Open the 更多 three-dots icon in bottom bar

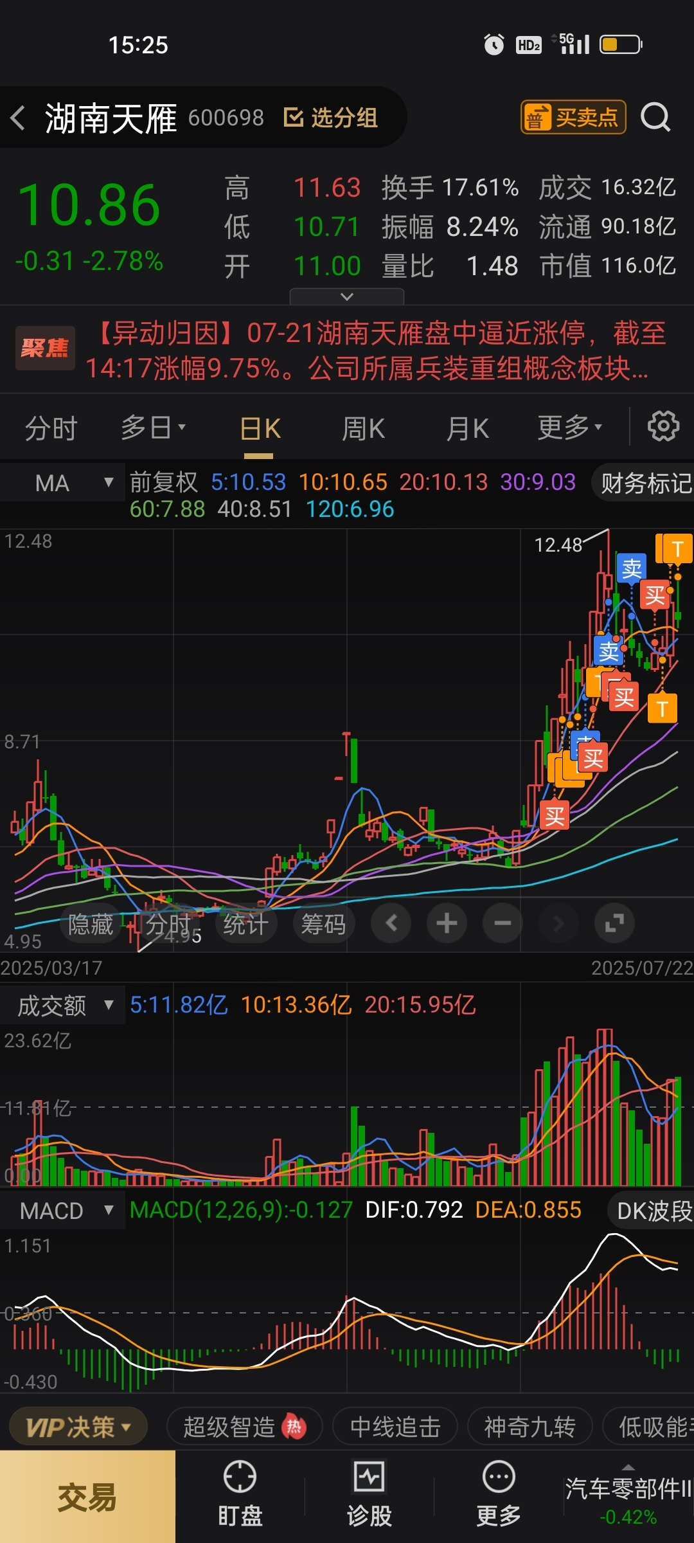499,1495
